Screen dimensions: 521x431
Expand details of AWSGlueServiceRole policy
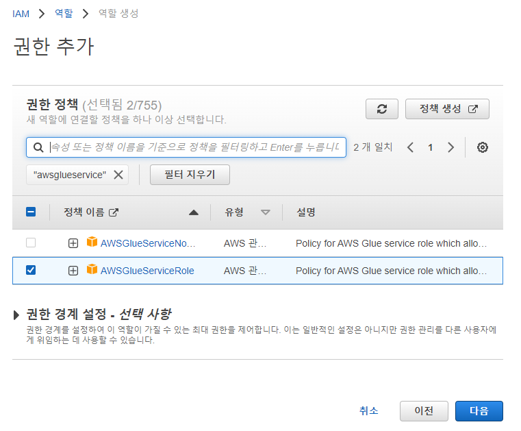click(73, 271)
